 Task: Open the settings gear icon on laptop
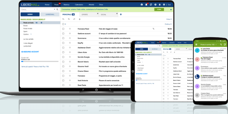[164, 5]
